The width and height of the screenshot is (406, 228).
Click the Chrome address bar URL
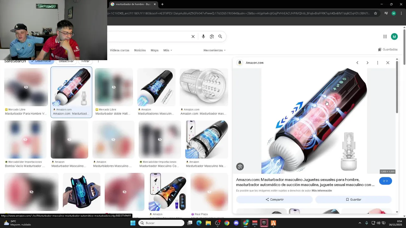[239, 13]
